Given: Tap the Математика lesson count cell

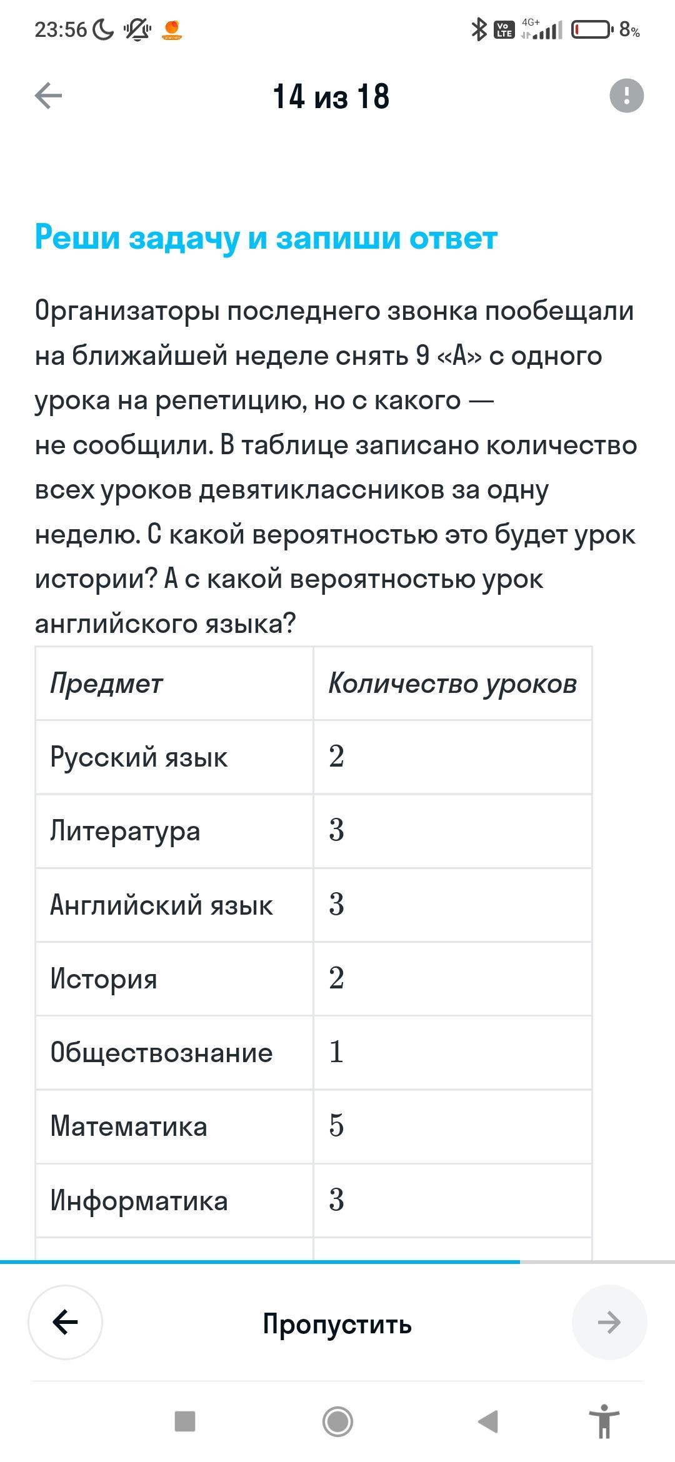Looking at the screenshot, I should click(x=452, y=1126).
